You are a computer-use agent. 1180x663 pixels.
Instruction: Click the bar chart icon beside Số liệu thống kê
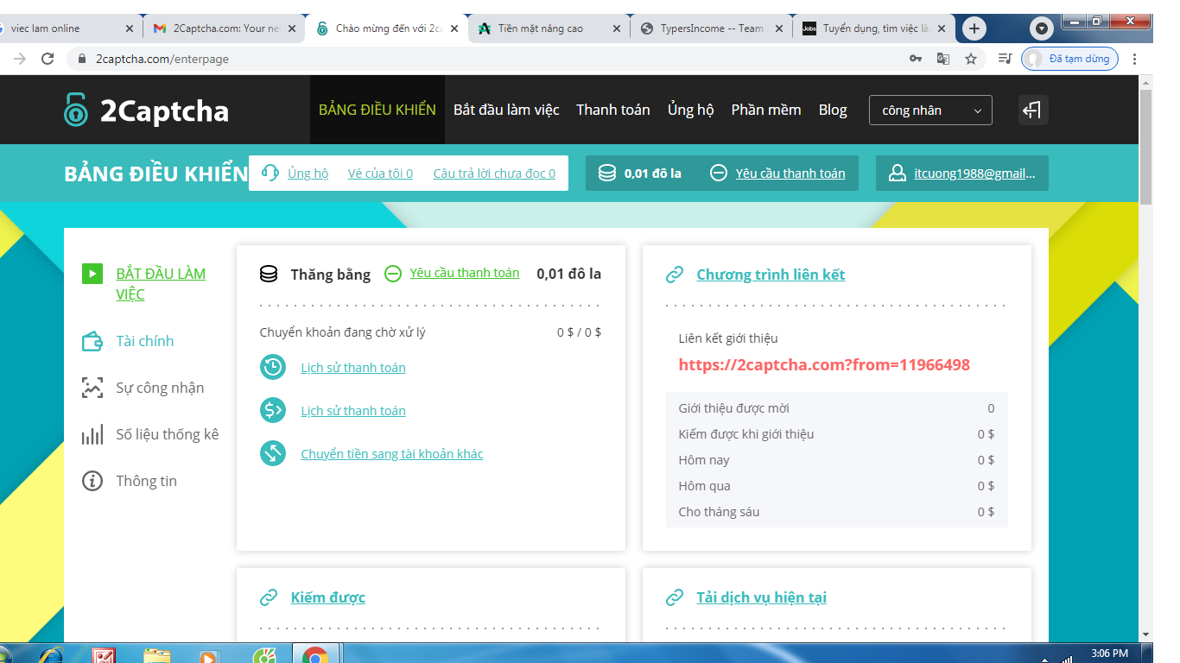click(x=92, y=435)
